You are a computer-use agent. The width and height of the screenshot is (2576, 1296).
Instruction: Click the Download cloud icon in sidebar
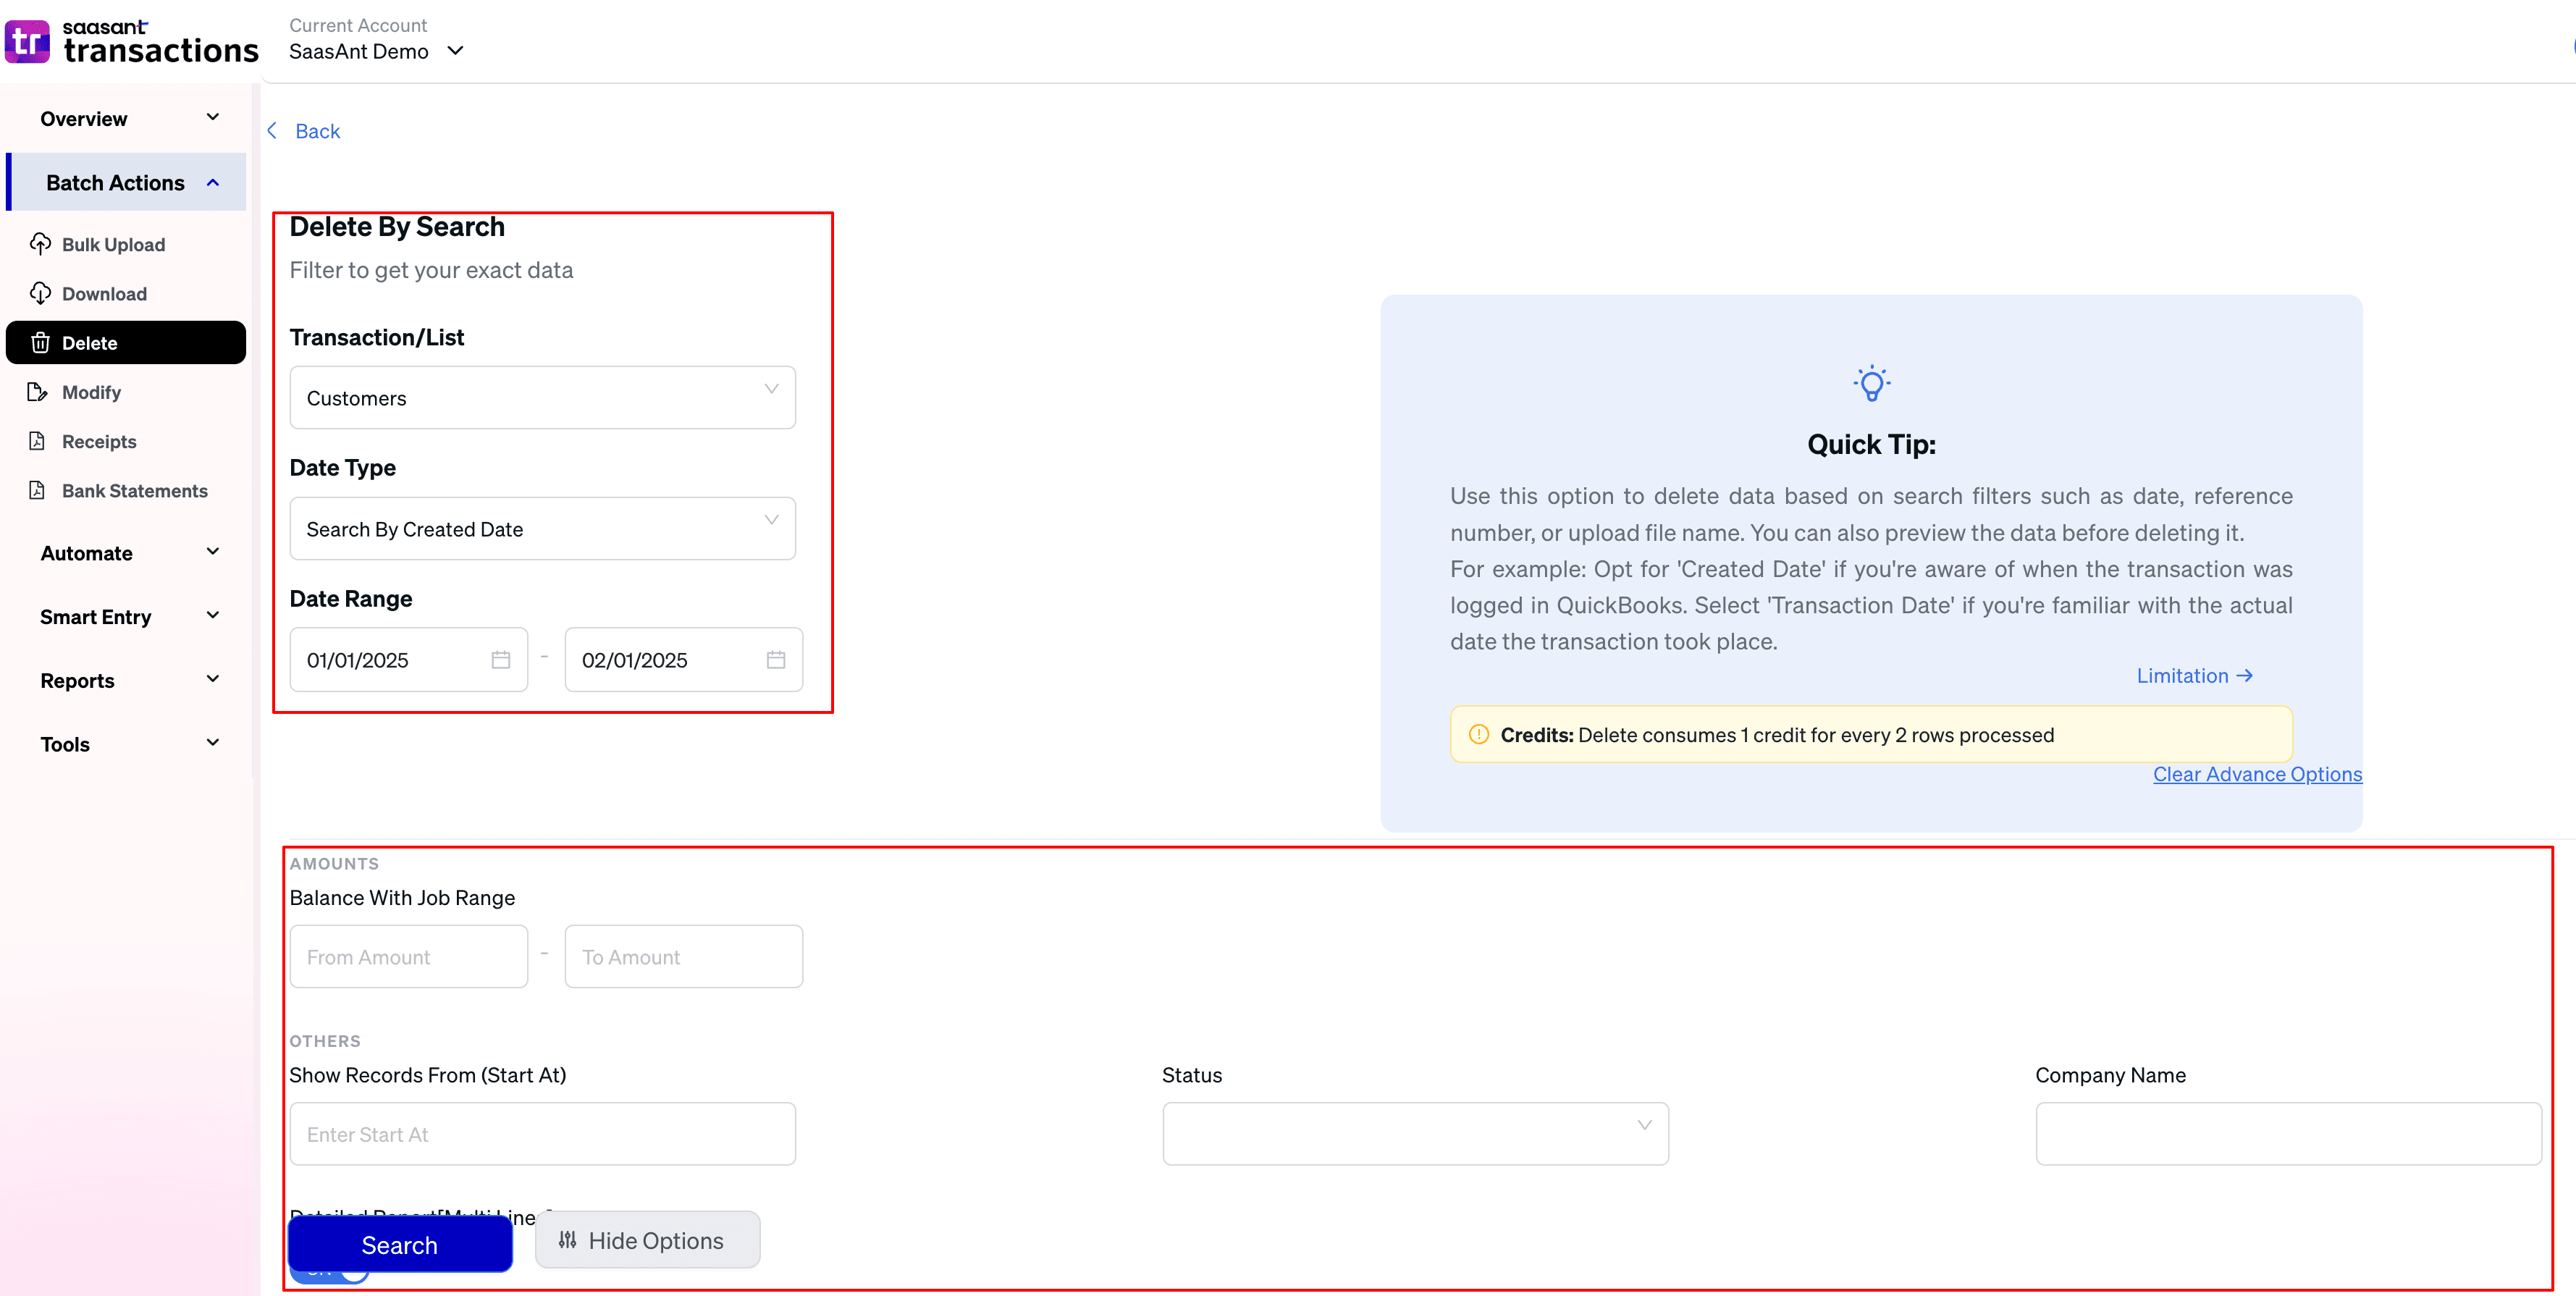click(40, 293)
